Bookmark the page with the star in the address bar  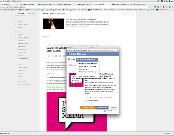click(152, 7)
